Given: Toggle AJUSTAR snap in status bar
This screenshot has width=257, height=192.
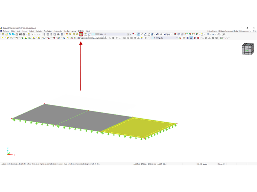Looking at the screenshot, I should pos(136,164).
